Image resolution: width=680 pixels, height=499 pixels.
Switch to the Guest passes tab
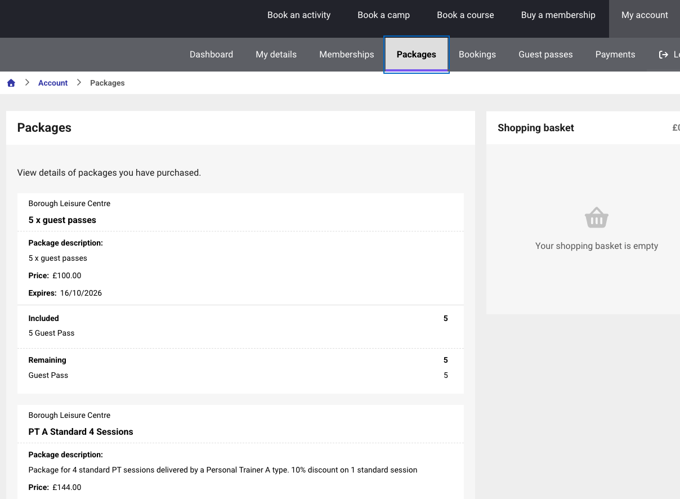pyautogui.click(x=545, y=55)
